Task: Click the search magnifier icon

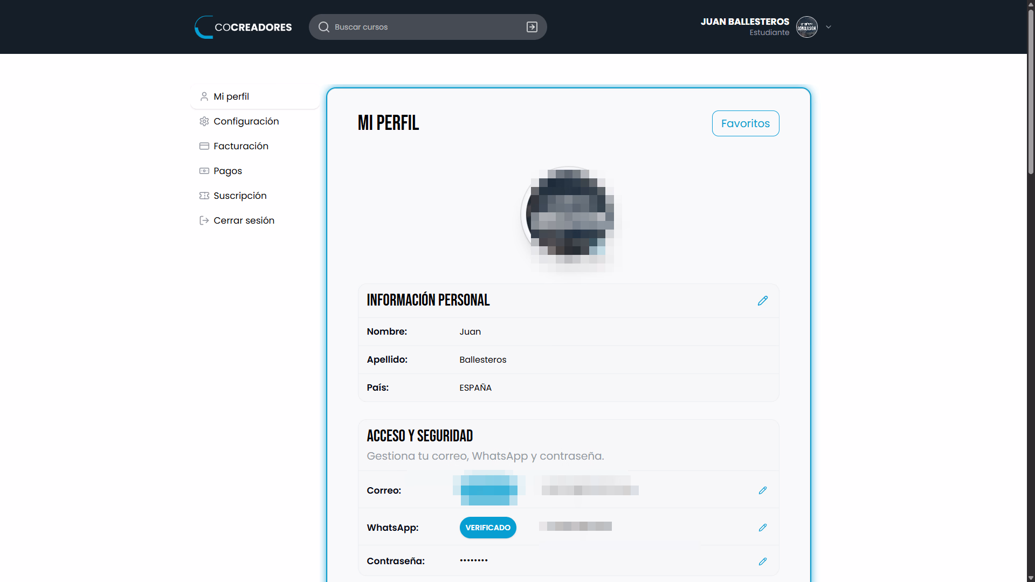Action: [x=323, y=27]
